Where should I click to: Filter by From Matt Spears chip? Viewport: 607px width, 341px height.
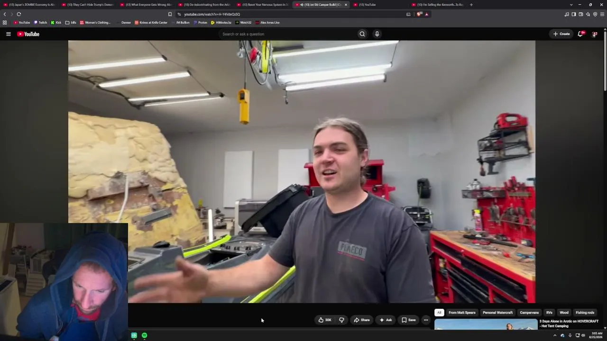point(462,313)
